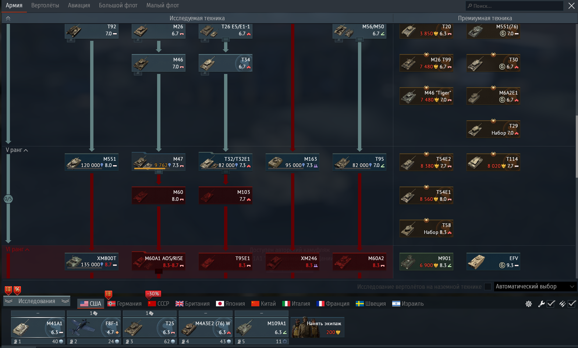This screenshot has height=348, width=578.
Task: Select the M551 vehicle in rank V
Action: click(x=92, y=162)
